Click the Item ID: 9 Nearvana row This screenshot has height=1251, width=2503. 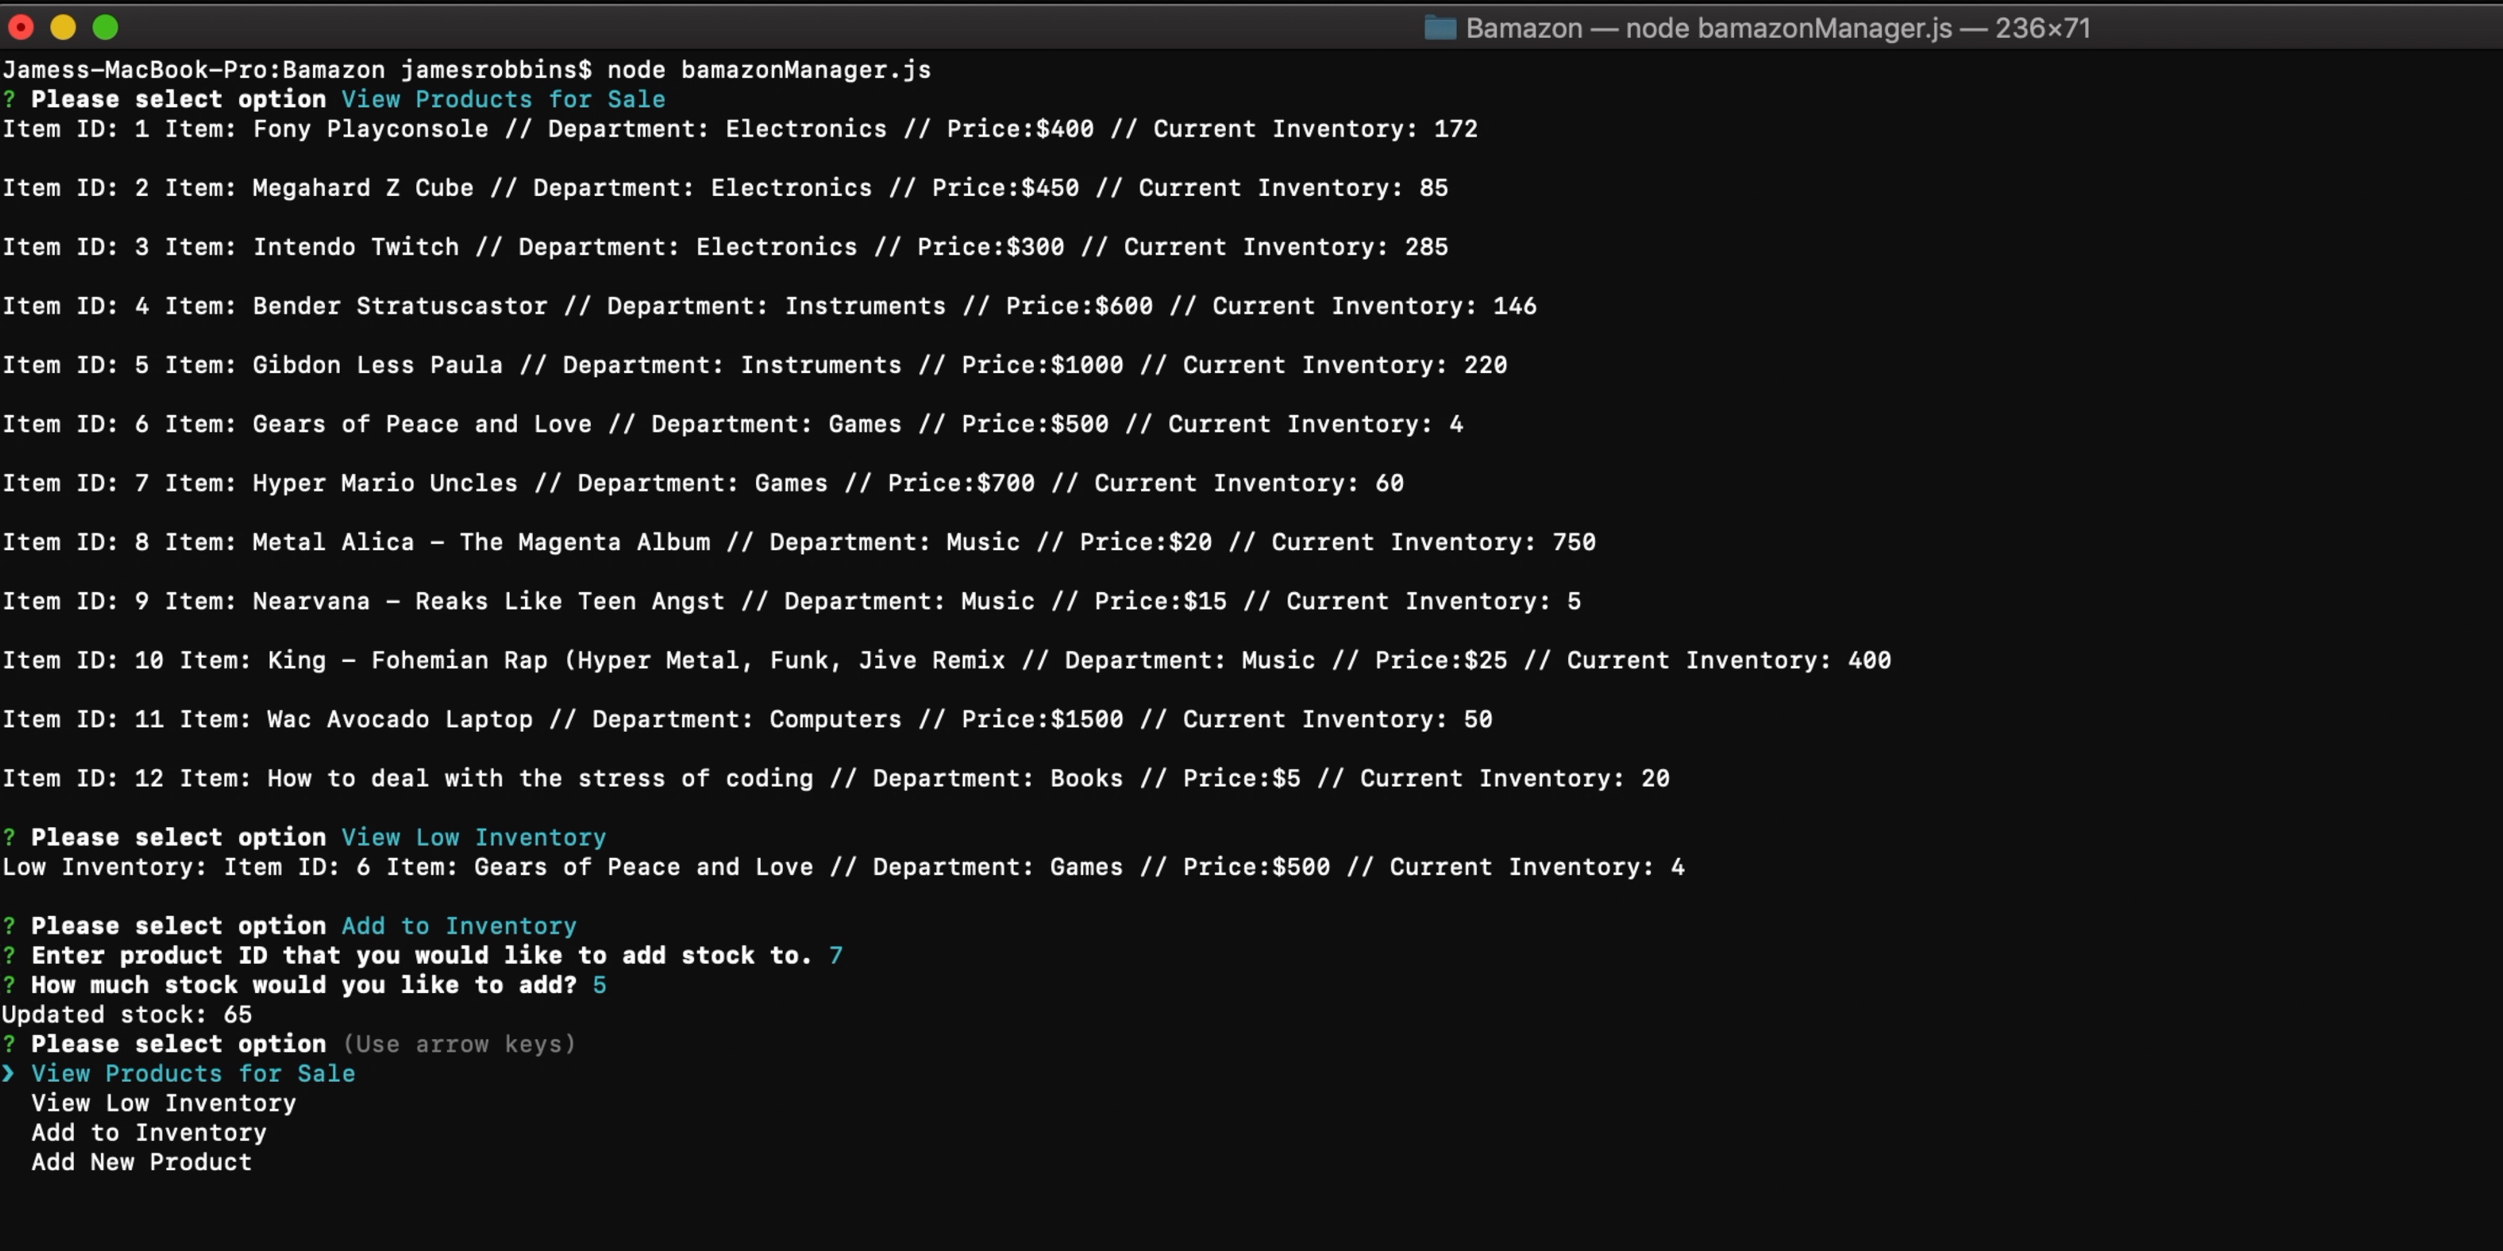click(x=791, y=601)
